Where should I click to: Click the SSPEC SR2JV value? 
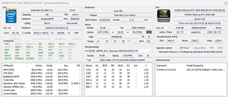[x=47, y=23]
